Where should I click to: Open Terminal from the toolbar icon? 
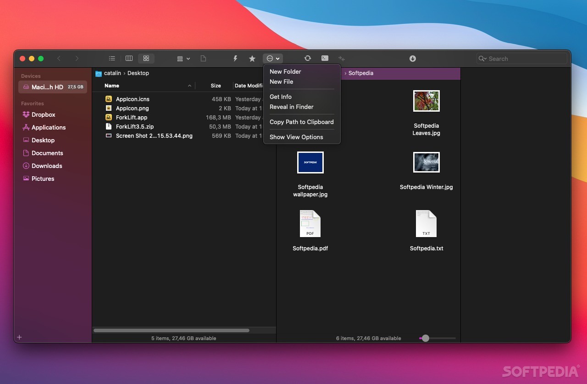pos(325,59)
